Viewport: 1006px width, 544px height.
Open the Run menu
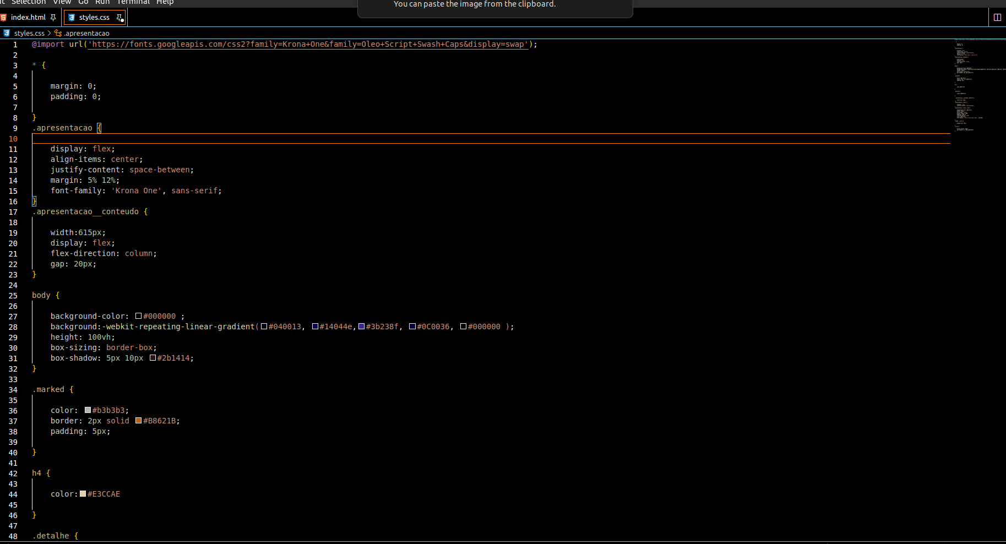(102, 2)
